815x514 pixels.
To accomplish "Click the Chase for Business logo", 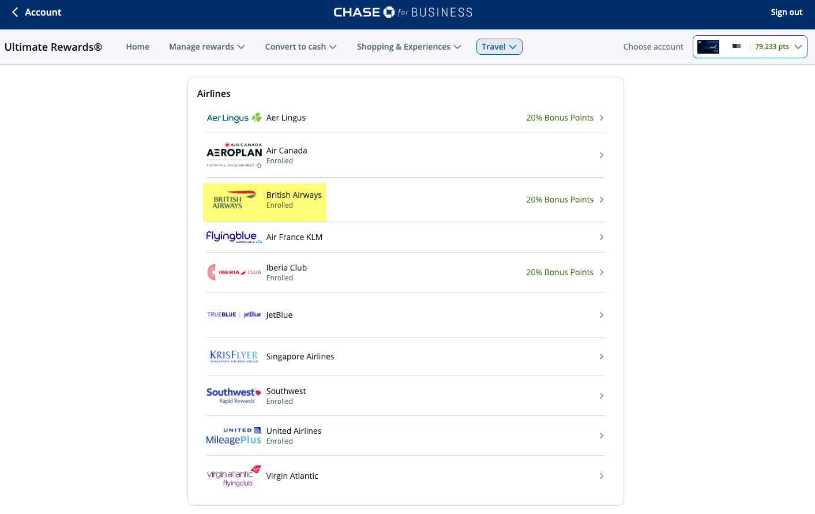I will click(403, 12).
